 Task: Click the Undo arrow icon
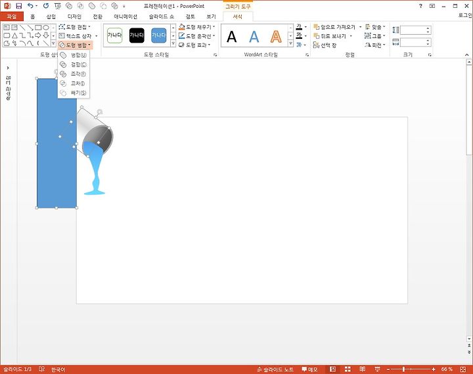(30, 6)
